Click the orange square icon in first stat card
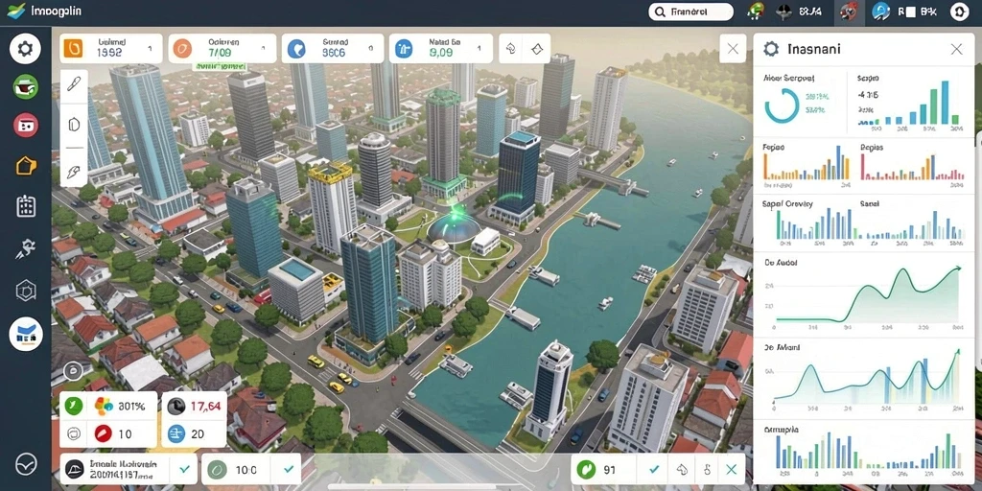Image resolution: width=982 pixels, height=491 pixels. click(74, 48)
